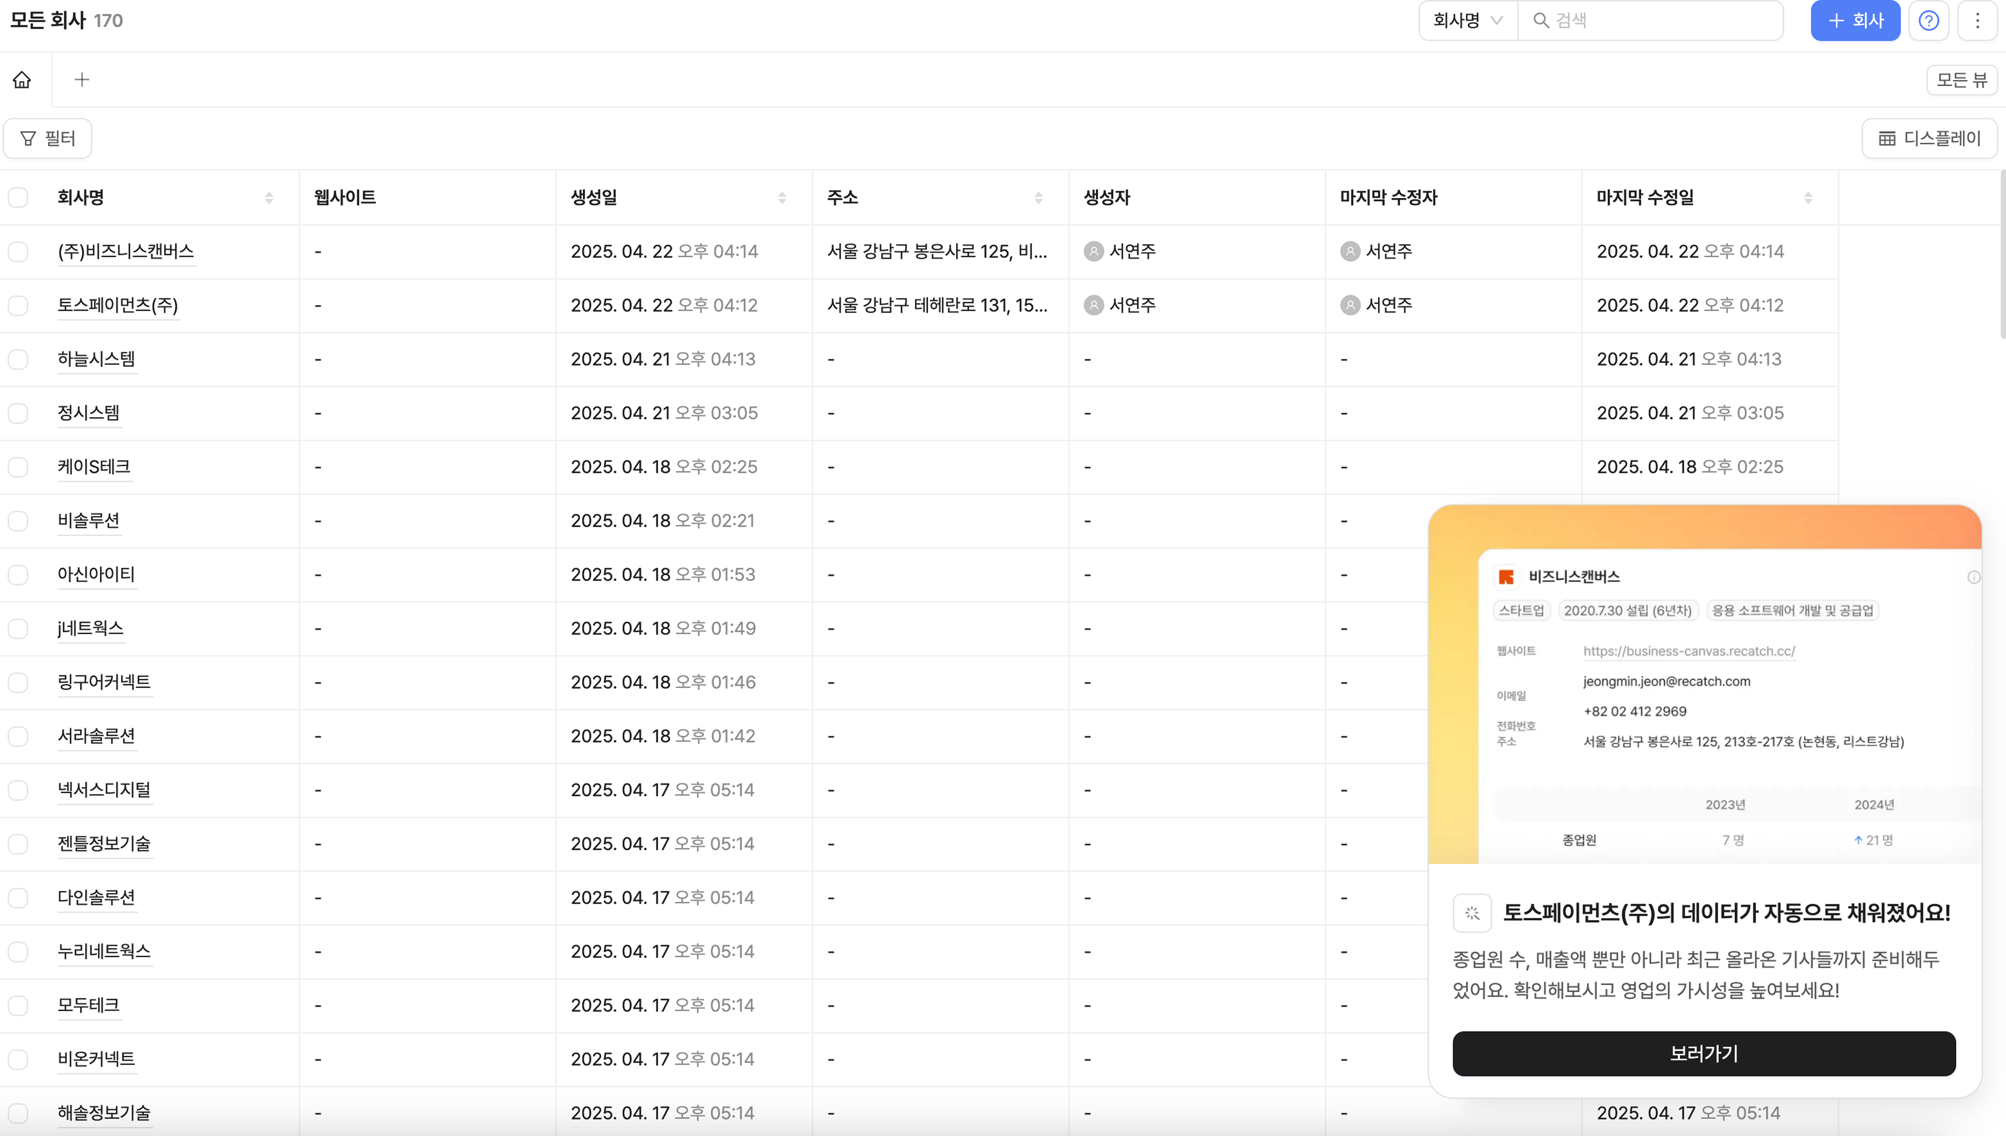Screen dimensions: 2006x1136
Task: Sort by 회사명 column arrows
Action: click(x=269, y=197)
